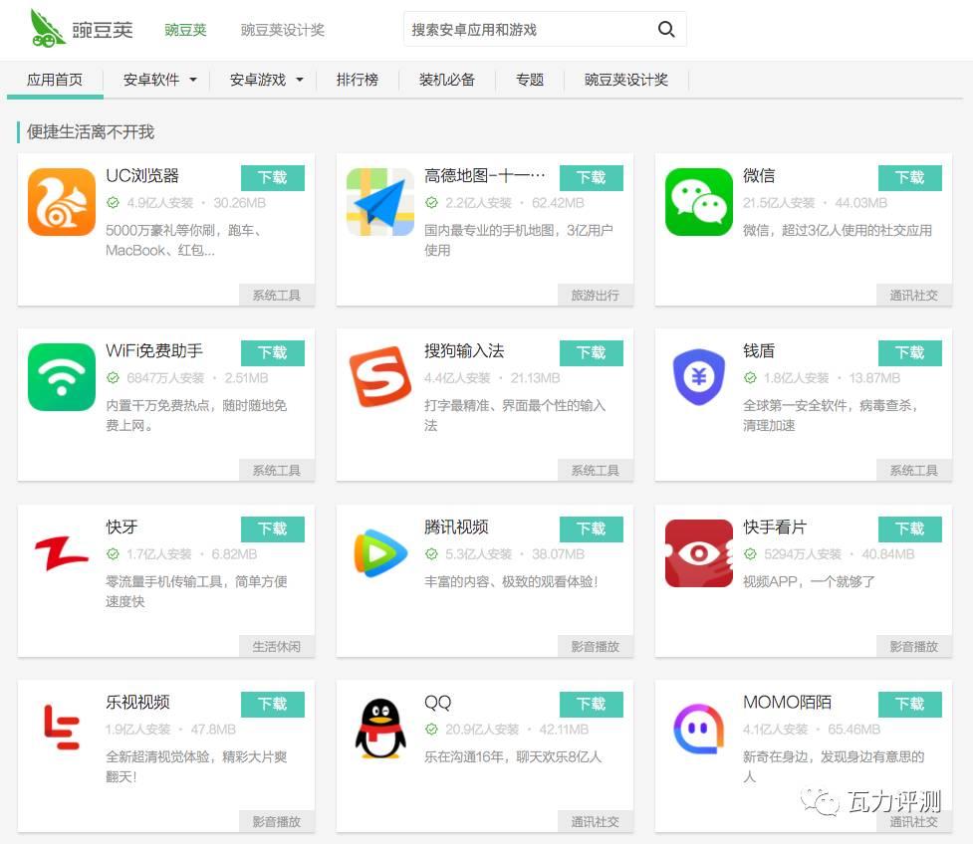Click the QQ penguin icon
Viewport: 973px width, 844px height.
coord(380,729)
